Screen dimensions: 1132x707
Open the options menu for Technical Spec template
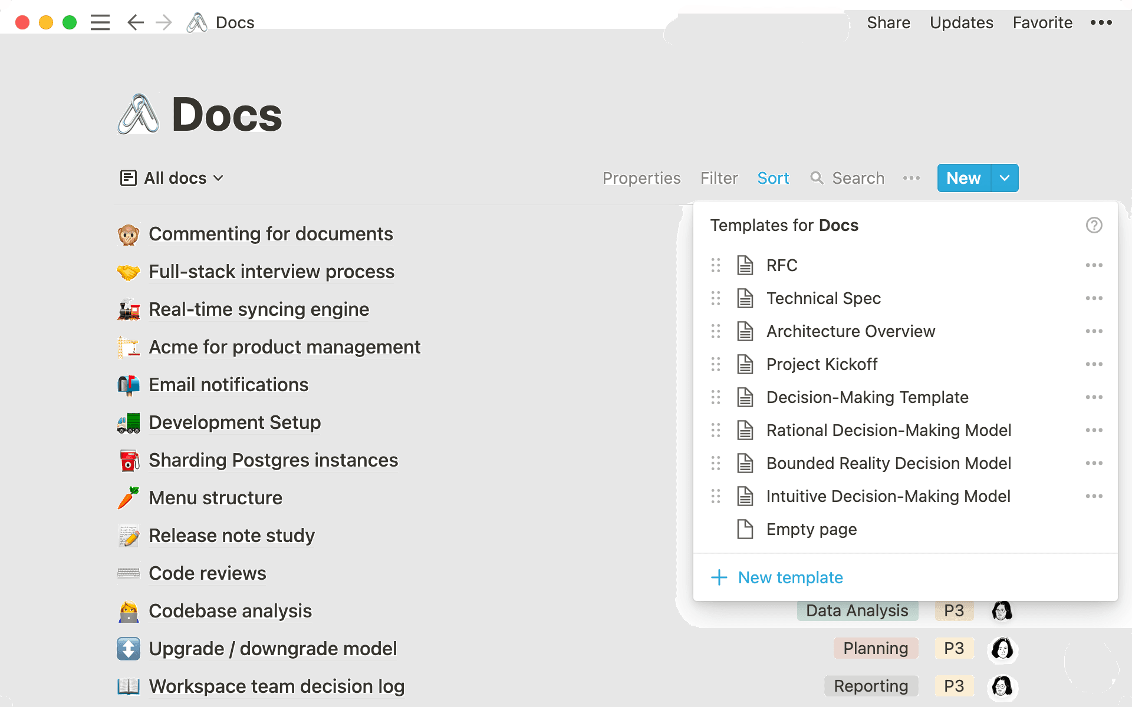tap(1094, 298)
